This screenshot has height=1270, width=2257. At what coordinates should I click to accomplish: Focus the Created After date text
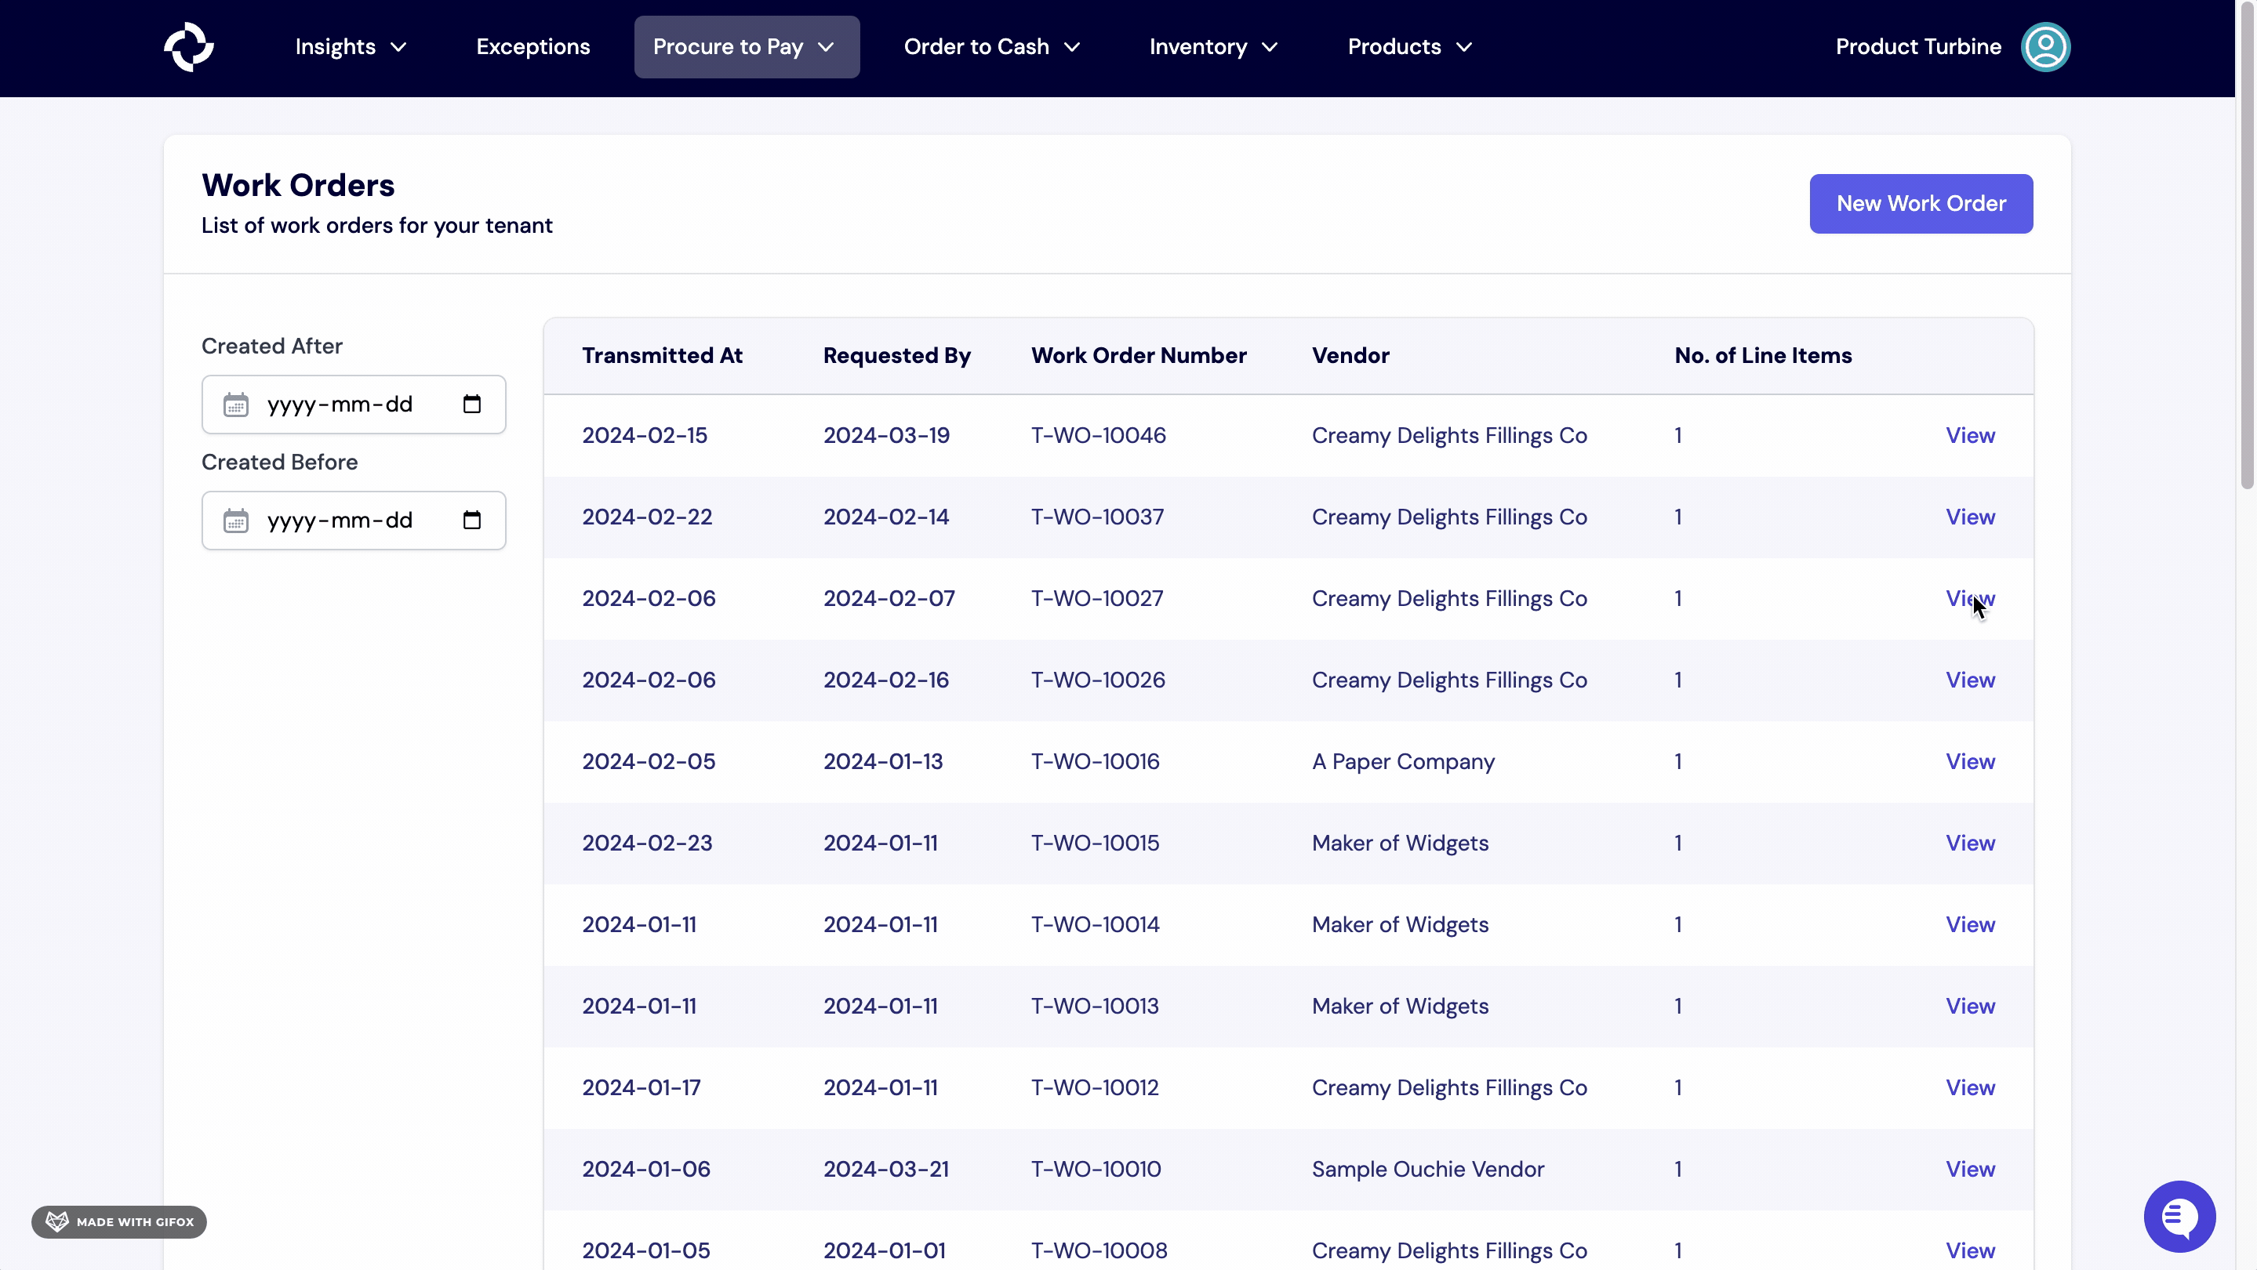pos(340,405)
